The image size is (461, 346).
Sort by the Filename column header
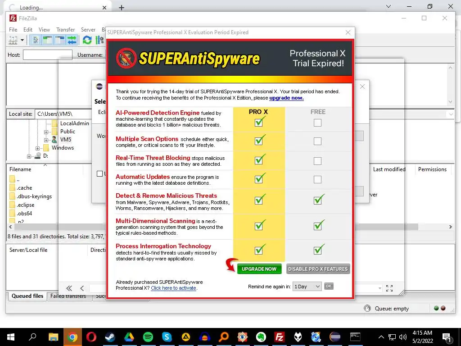click(20, 169)
